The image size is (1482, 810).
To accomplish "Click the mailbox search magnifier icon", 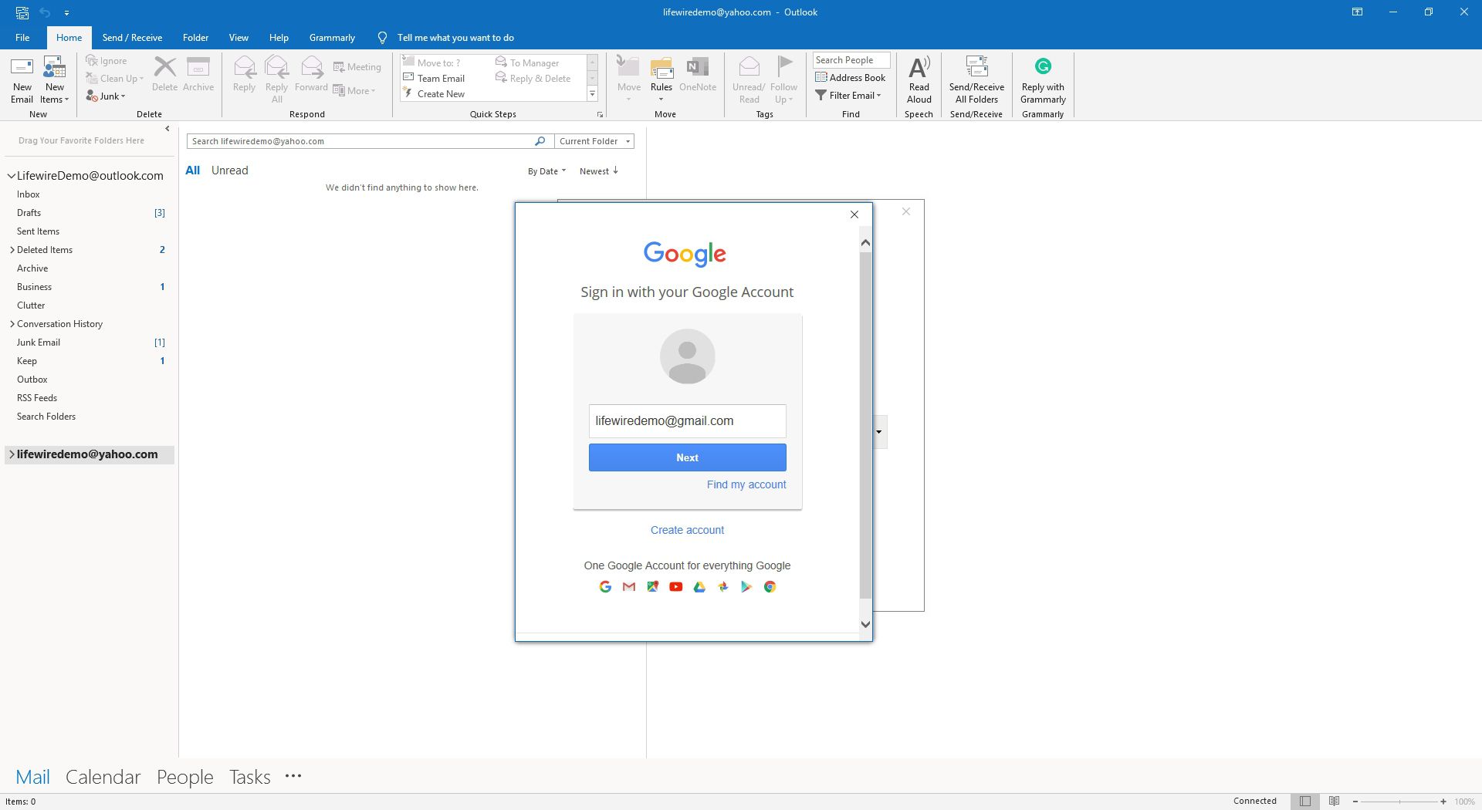I will (540, 141).
